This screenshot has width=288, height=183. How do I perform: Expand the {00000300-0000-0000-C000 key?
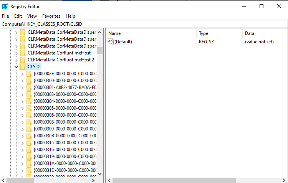(x=22, y=81)
